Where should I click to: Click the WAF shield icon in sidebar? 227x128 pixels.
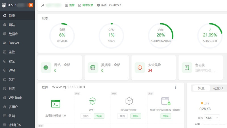tap(5, 70)
